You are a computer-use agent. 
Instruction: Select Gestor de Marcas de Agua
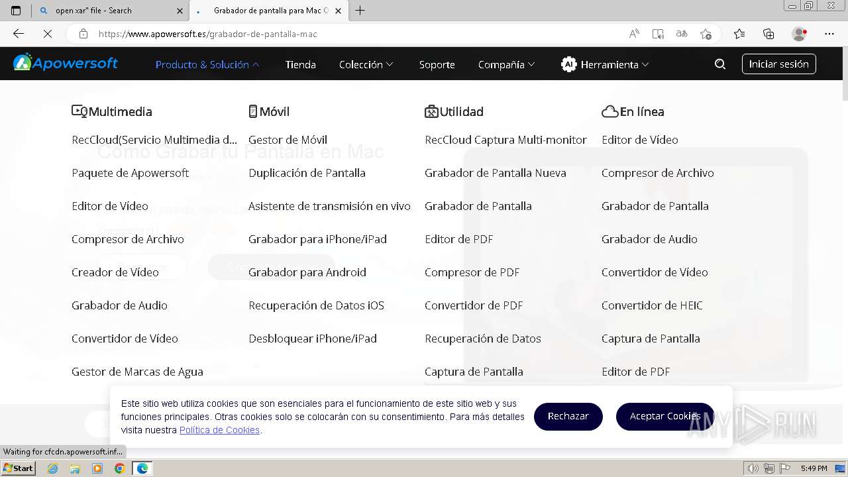coord(137,372)
